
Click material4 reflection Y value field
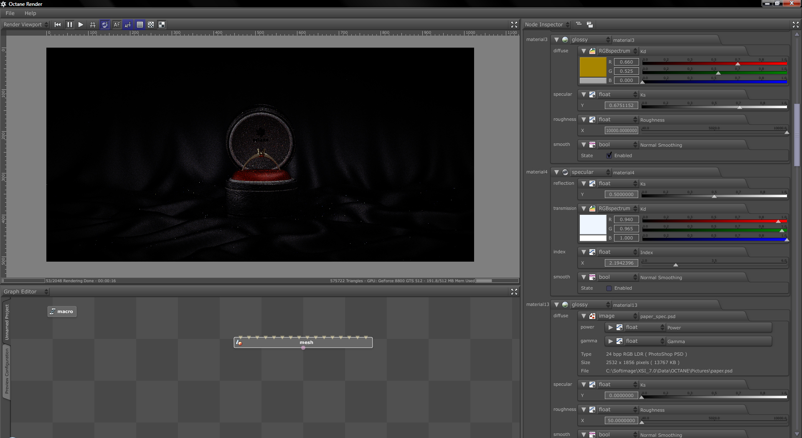click(621, 194)
